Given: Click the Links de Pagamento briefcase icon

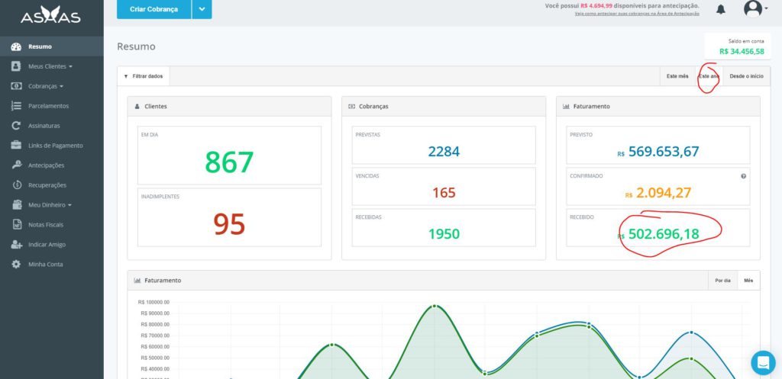Looking at the screenshot, I should (x=16, y=146).
